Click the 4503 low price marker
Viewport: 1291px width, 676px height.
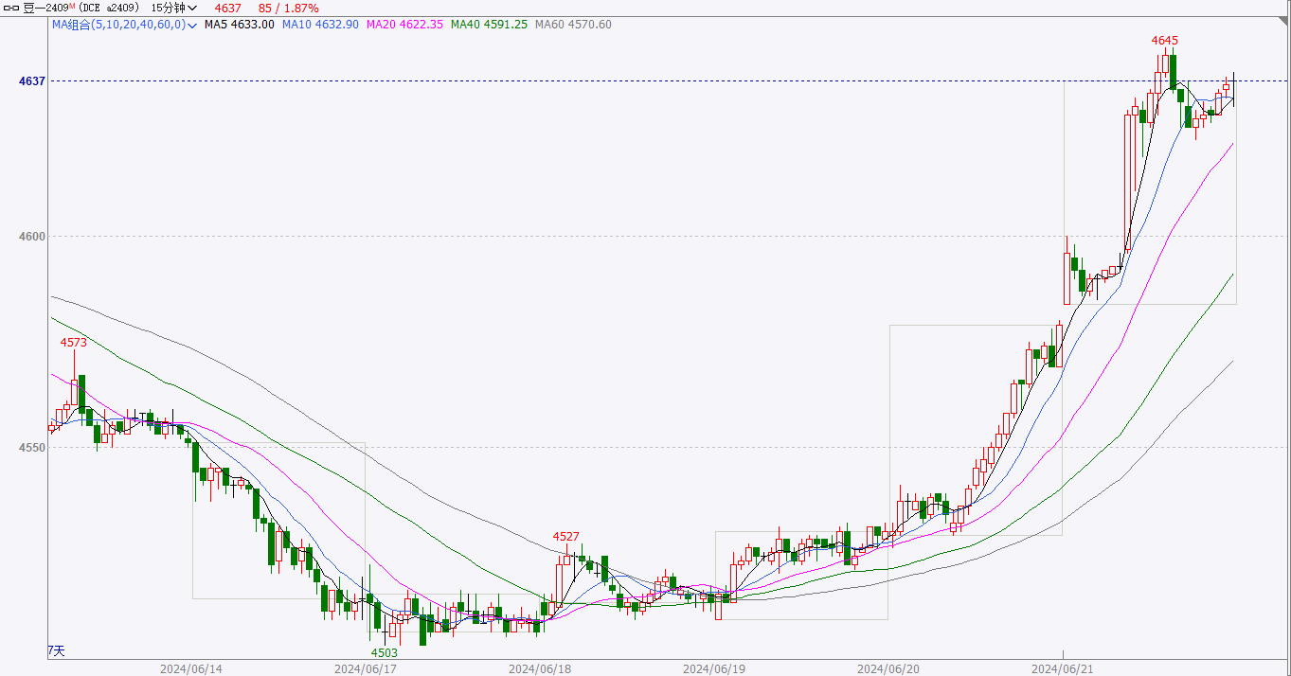pyautogui.click(x=385, y=653)
